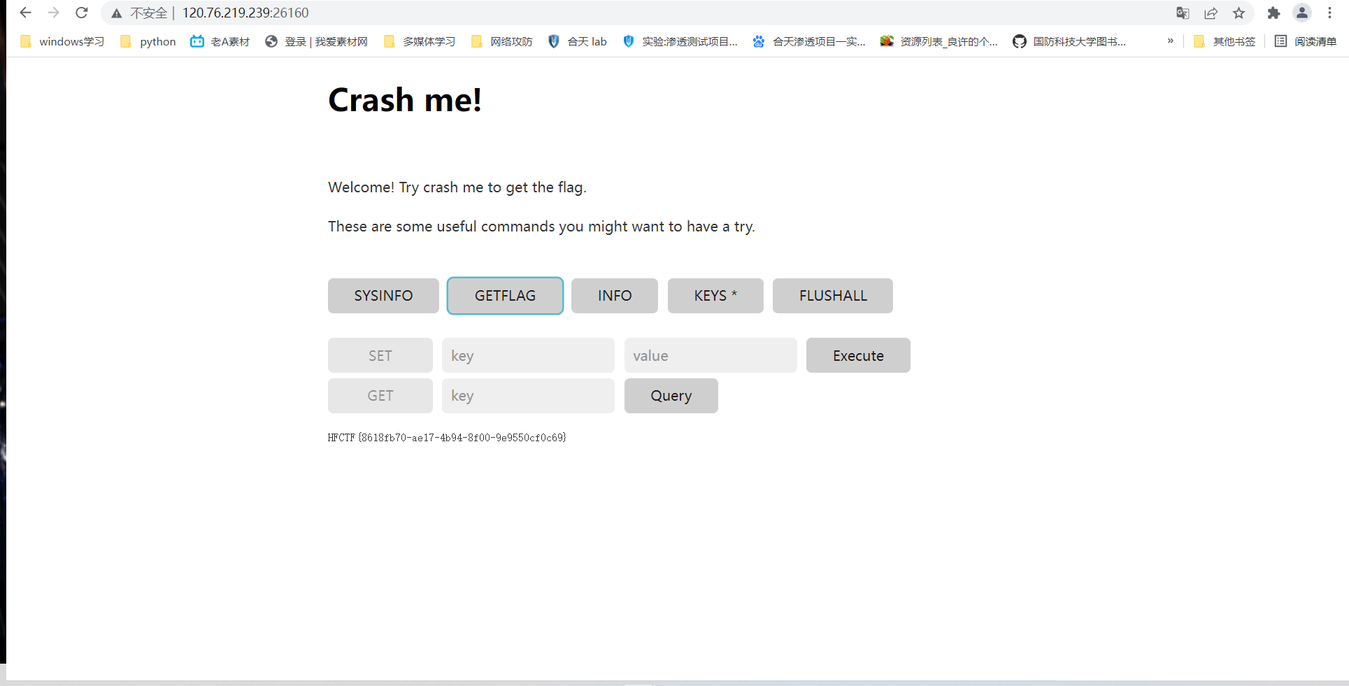
Task: Open the 阅读清单 reading list
Action: pos(1305,41)
